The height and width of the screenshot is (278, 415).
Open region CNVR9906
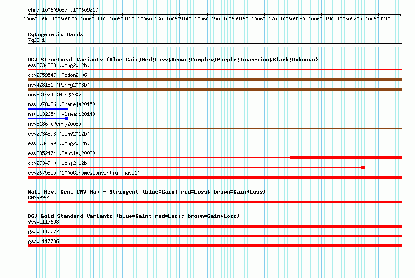pos(39,197)
